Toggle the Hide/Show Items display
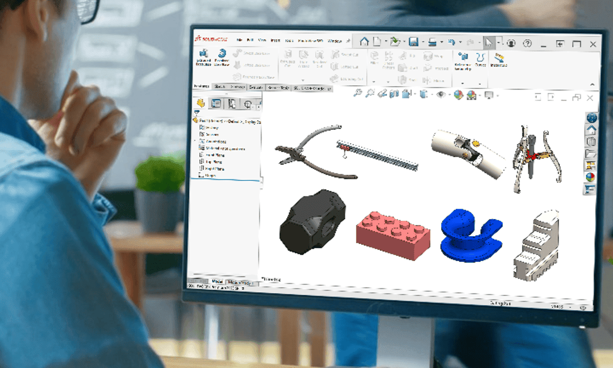Viewport: 613px width, 368px height. click(x=441, y=95)
